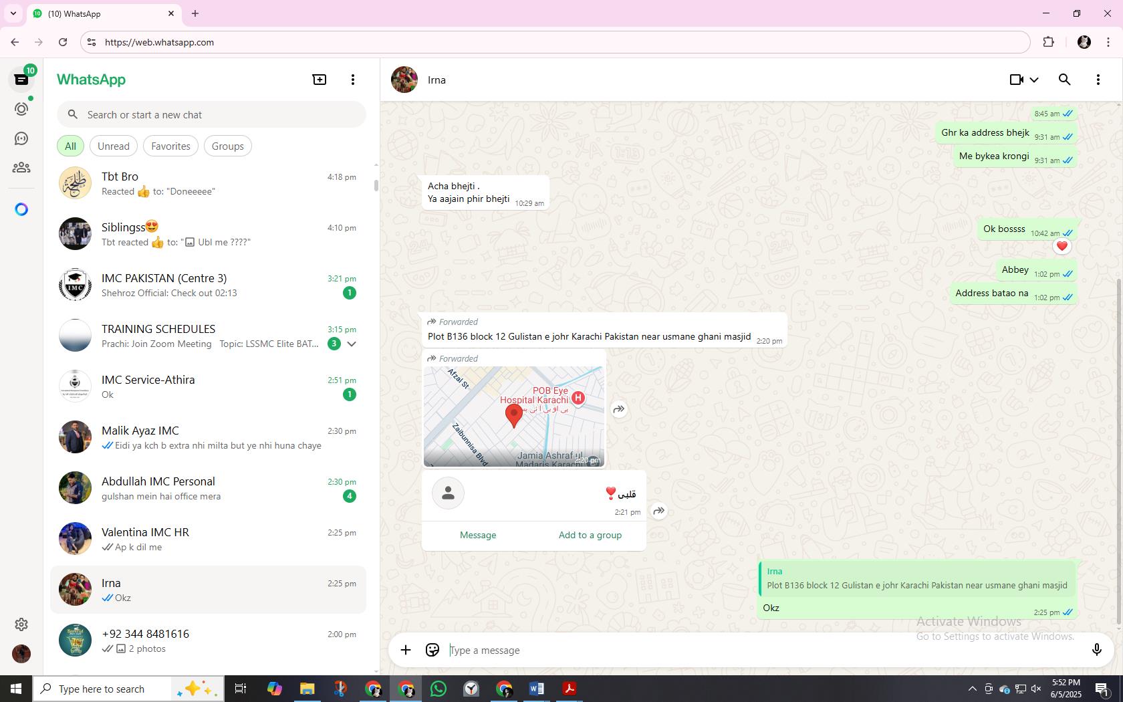This screenshot has height=702, width=1123.
Task: Forward the location map message
Action: click(619, 409)
